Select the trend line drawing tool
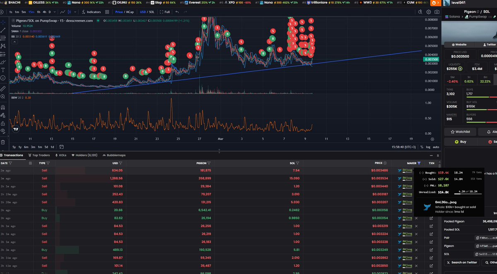This screenshot has height=274, width=497. coord(3,30)
